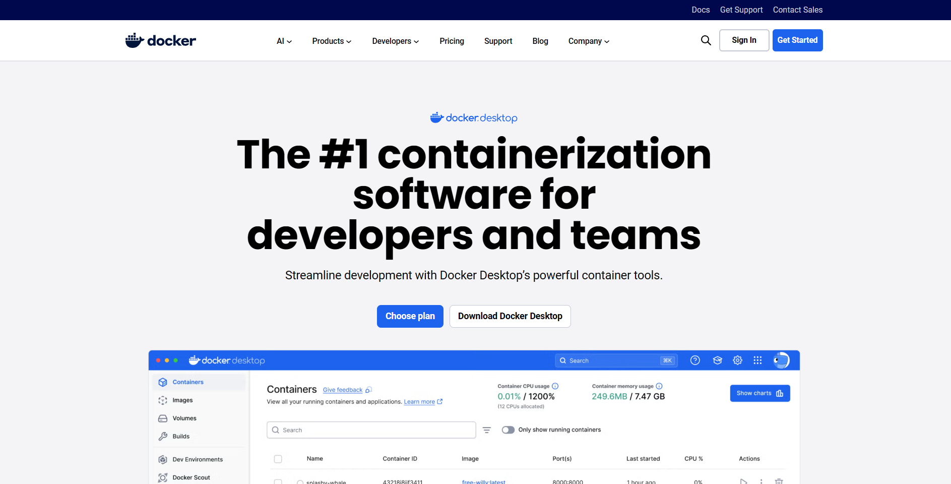Click the info icon beside Container CPU usage
951x484 pixels.
555,386
